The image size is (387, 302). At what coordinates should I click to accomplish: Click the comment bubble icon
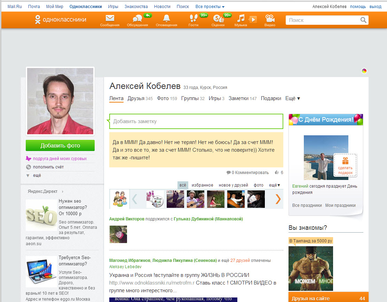(229, 172)
